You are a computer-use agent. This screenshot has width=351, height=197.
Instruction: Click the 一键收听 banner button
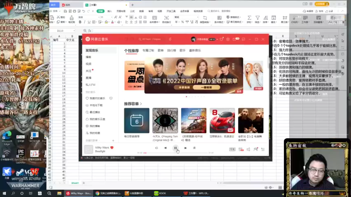point(206,87)
